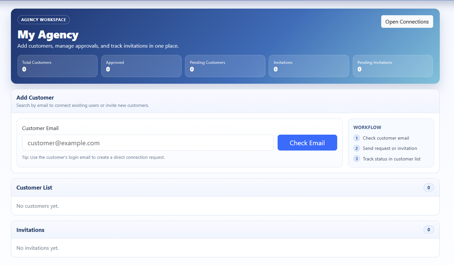Click the Customer List section heading
This screenshot has width=454, height=265.
pos(34,188)
